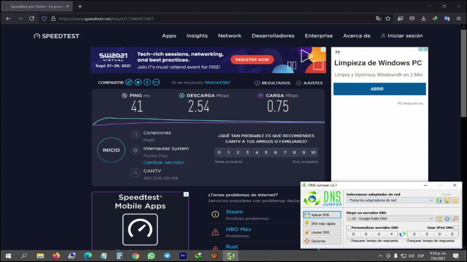Click Aplicar DNS button
The image size is (467, 262).
pos(322,215)
